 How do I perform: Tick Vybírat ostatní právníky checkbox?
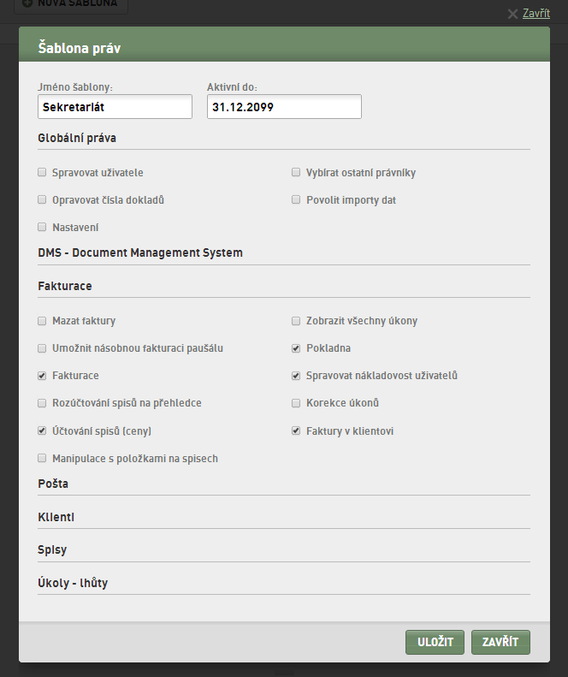(x=296, y=172)
